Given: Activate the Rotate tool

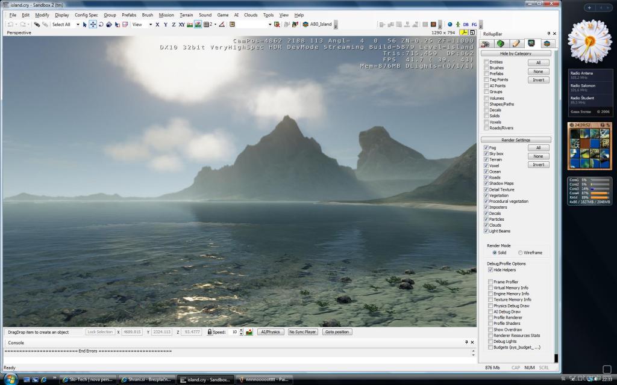Looking at the screenshot, I should coord(101,24).
